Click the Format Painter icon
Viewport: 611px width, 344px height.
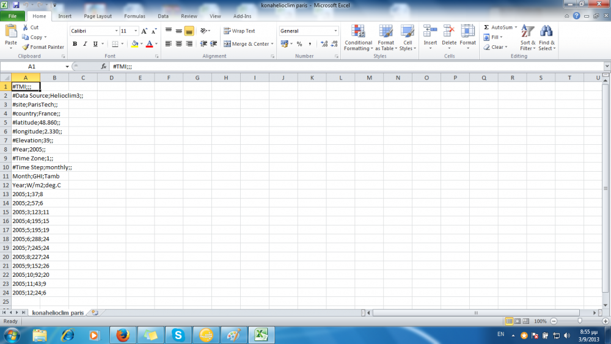(26, 47)
